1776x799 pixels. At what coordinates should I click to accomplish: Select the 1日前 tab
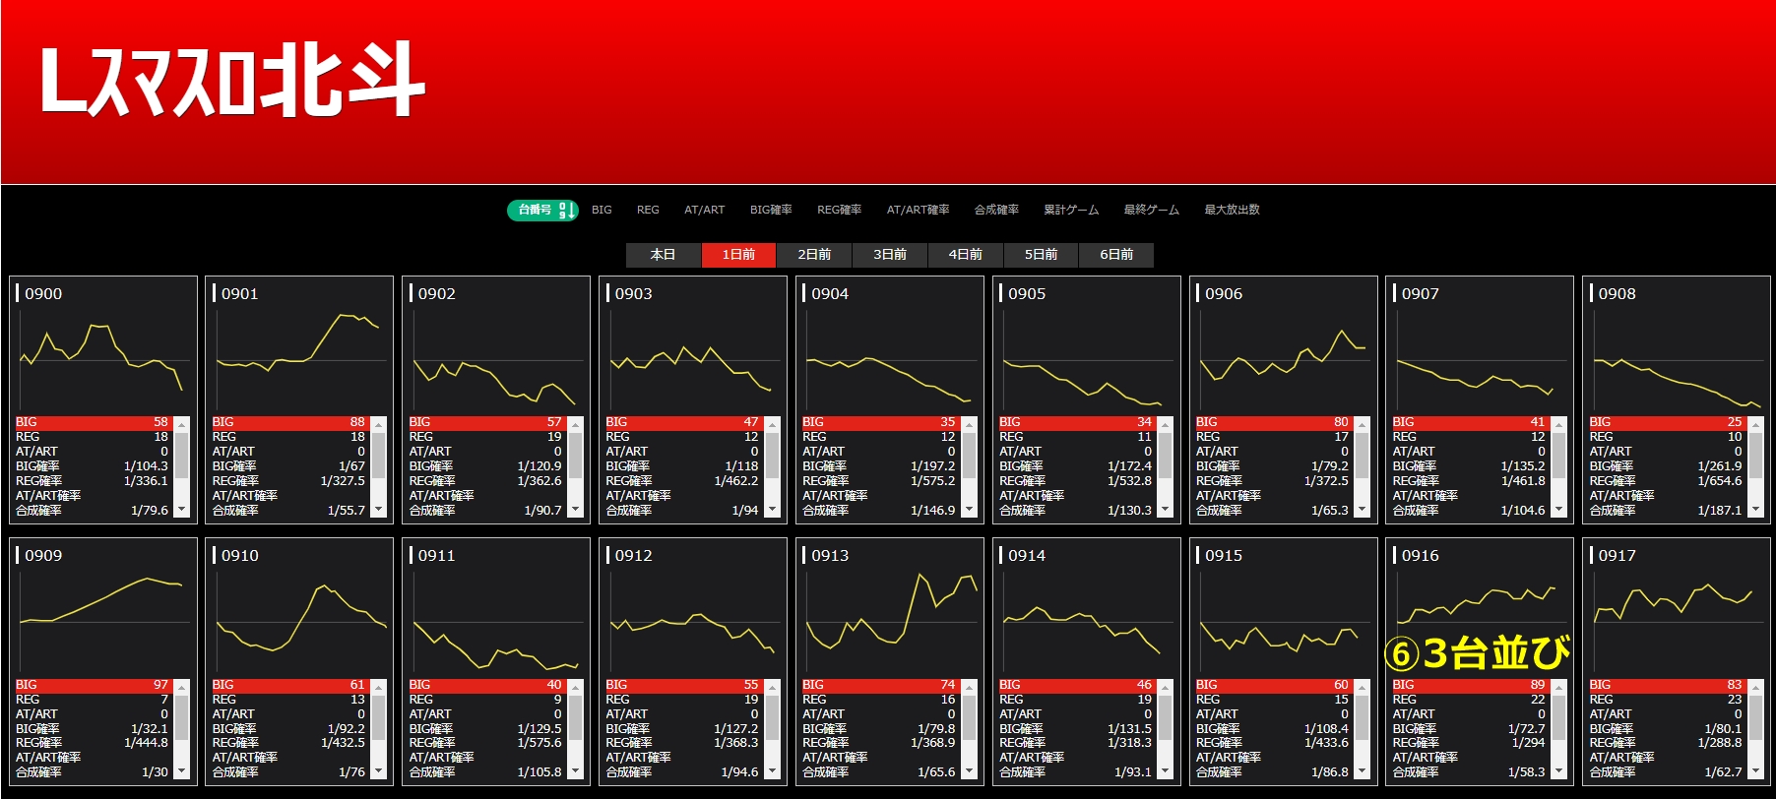(738, 255)
